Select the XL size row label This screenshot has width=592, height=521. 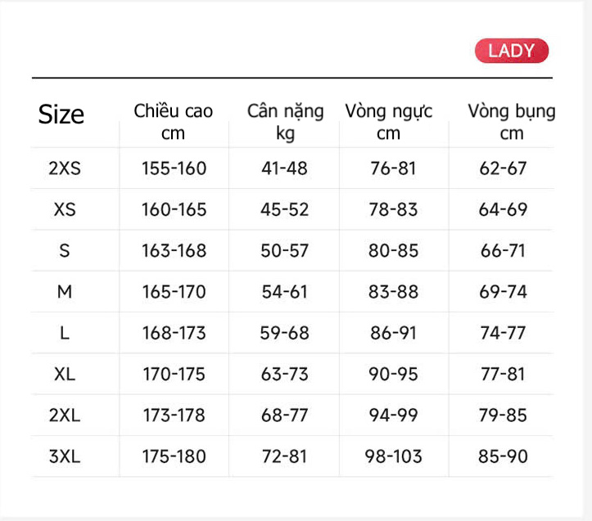click(65, 374)
